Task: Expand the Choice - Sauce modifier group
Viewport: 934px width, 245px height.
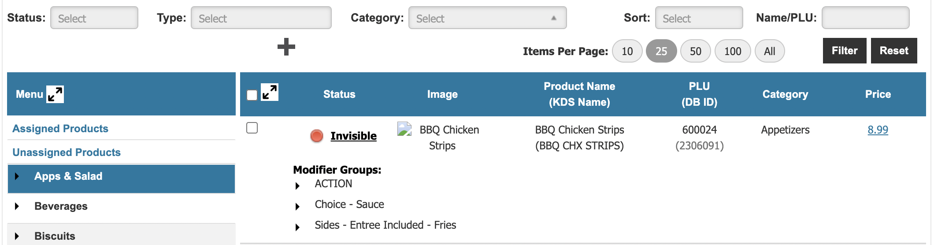Action: point(298,207)
